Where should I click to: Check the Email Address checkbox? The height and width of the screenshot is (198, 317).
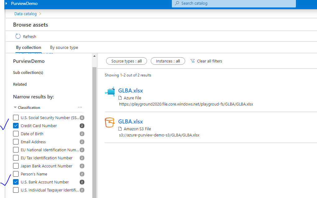tap(16, 142)
